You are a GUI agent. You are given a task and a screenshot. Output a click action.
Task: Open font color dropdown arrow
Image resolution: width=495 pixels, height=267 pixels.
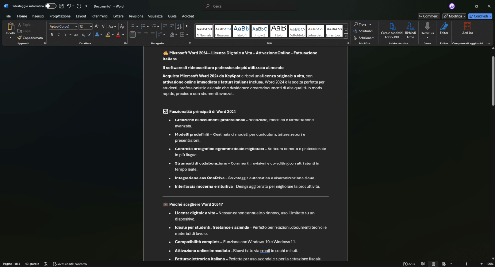click(123, 35)
